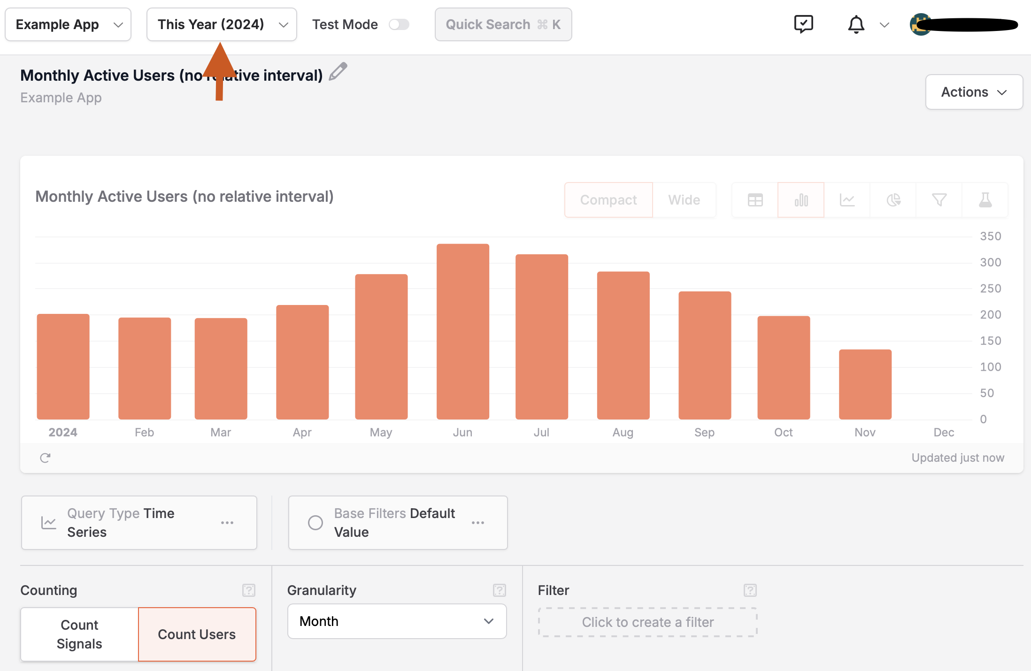Toggle Test Mode switch
Viewport: 1031px width, 671px height.
[399, 24]
